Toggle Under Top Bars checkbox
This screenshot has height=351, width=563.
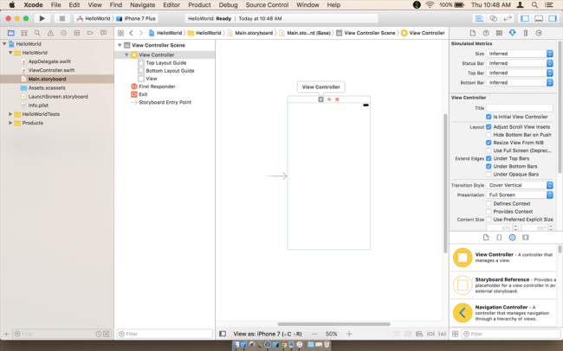(x=489, y=158)
